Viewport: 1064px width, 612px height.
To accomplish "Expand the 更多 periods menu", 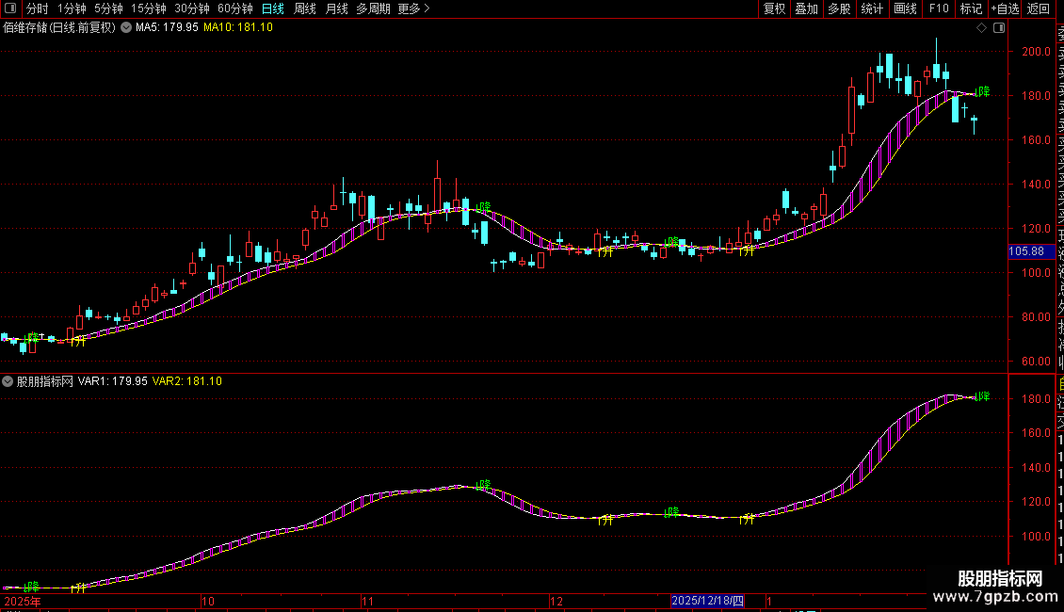I will pos(414,8).
